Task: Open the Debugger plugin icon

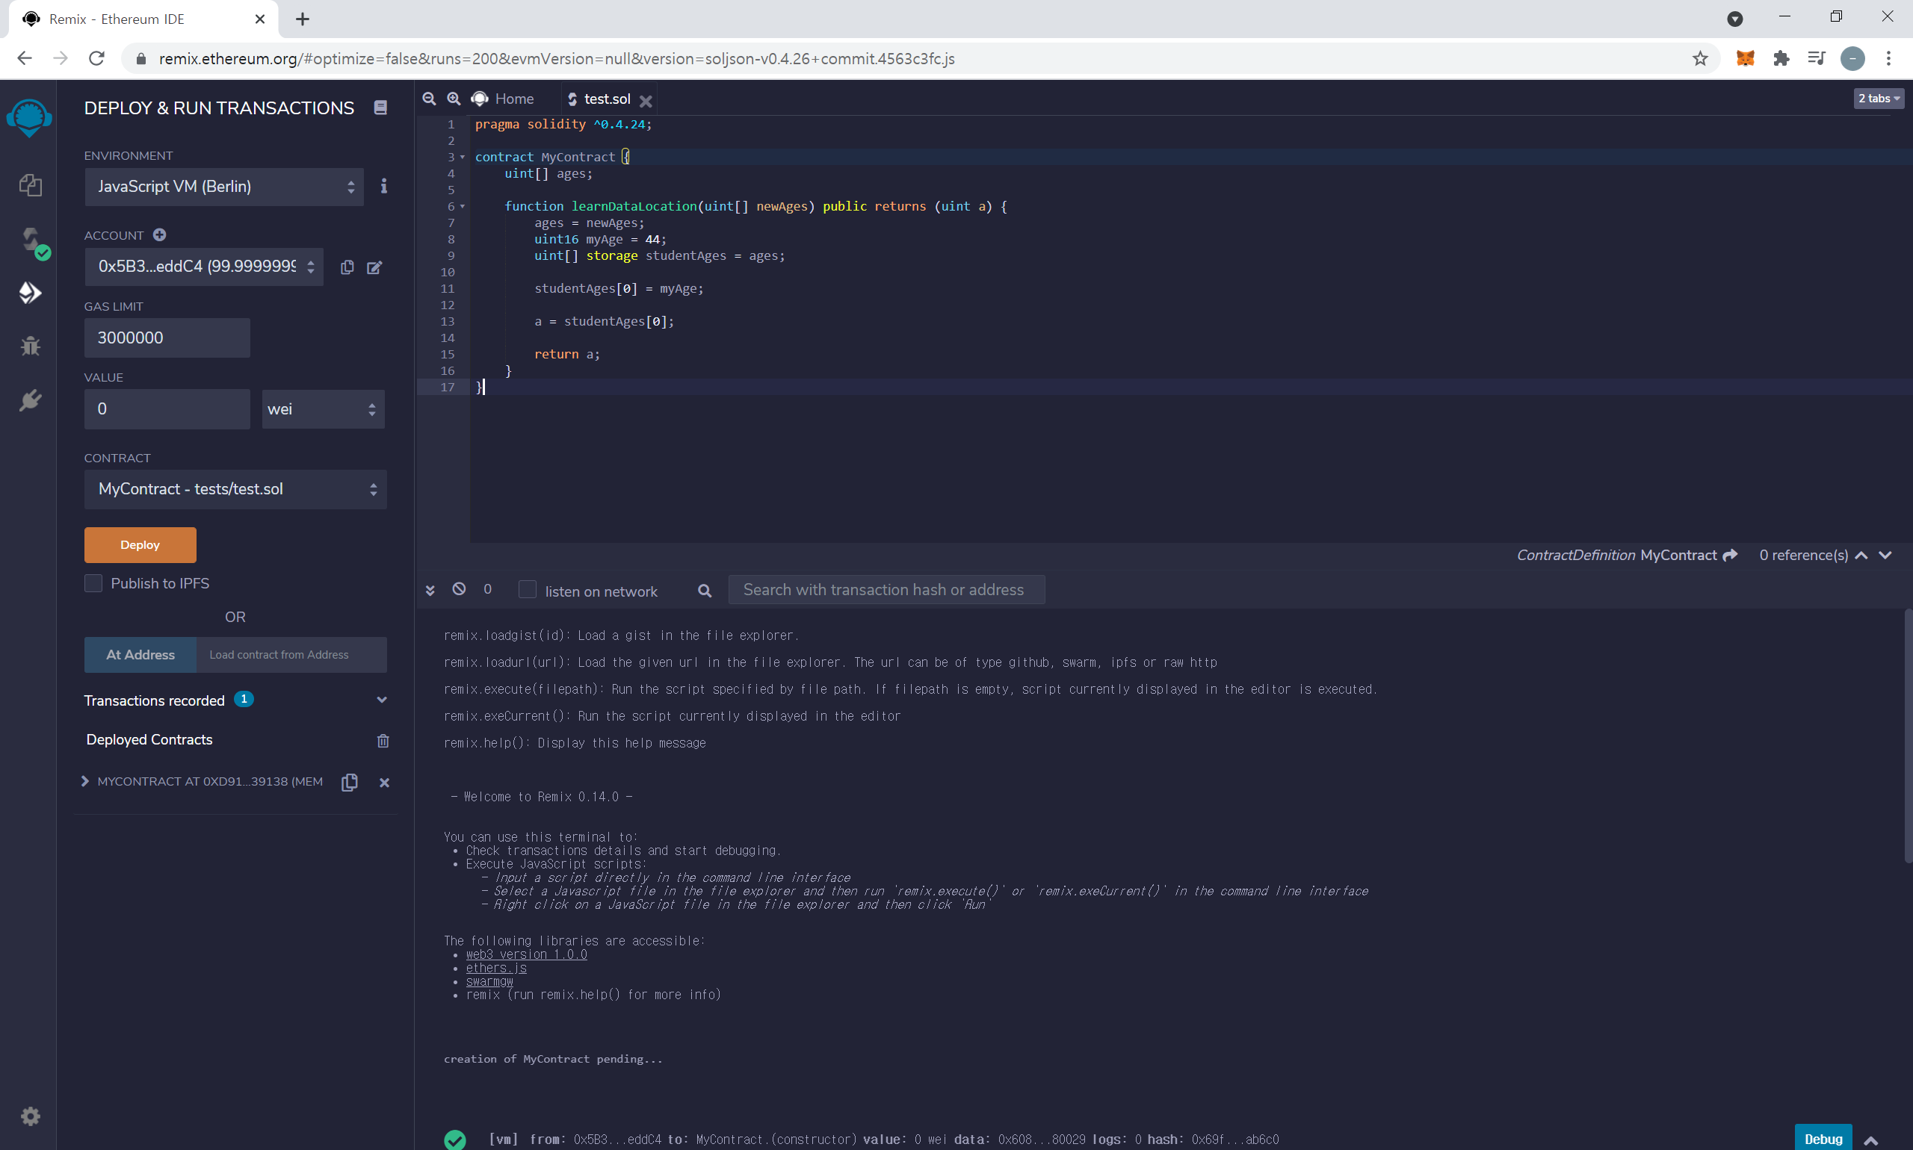Action: coord(30,346)
